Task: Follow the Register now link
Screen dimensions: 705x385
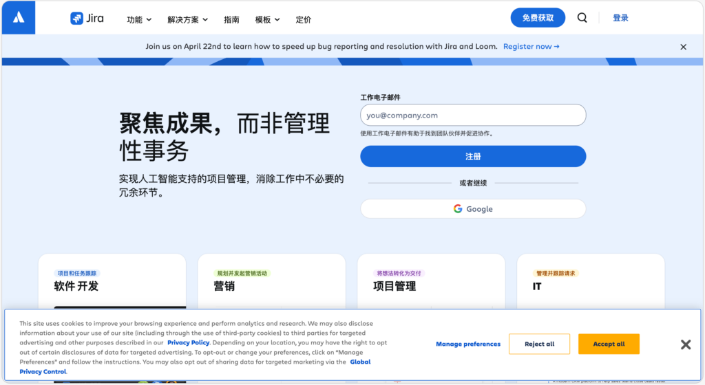Action: point(531,46)
